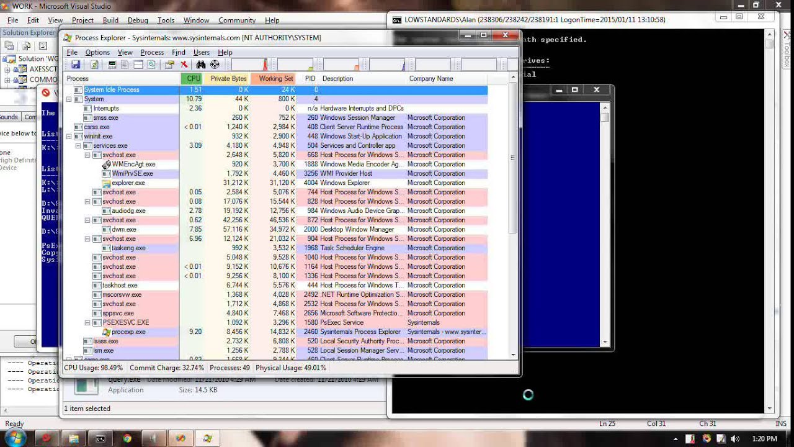This screenshot has width=794, height=447.
Task: Click the command prompt taskbar icon
Action: tap(100, 438)
